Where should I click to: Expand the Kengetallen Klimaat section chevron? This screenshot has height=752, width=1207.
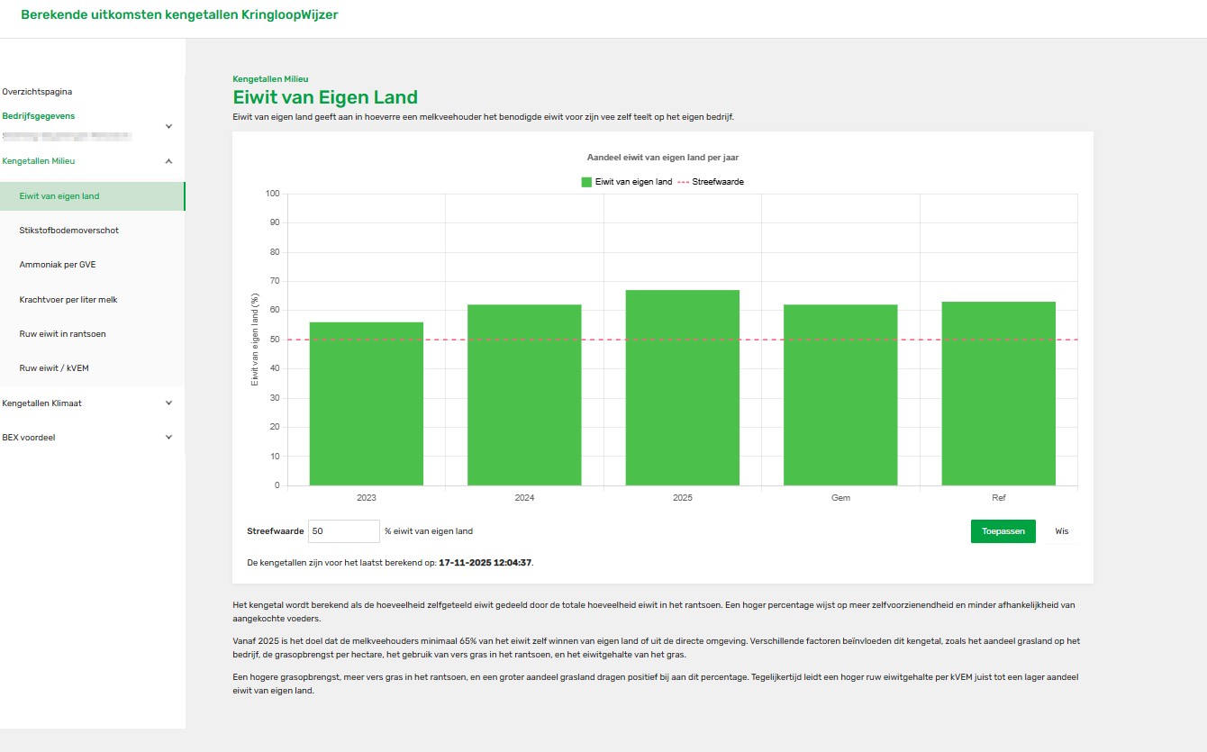click(168, 403)
